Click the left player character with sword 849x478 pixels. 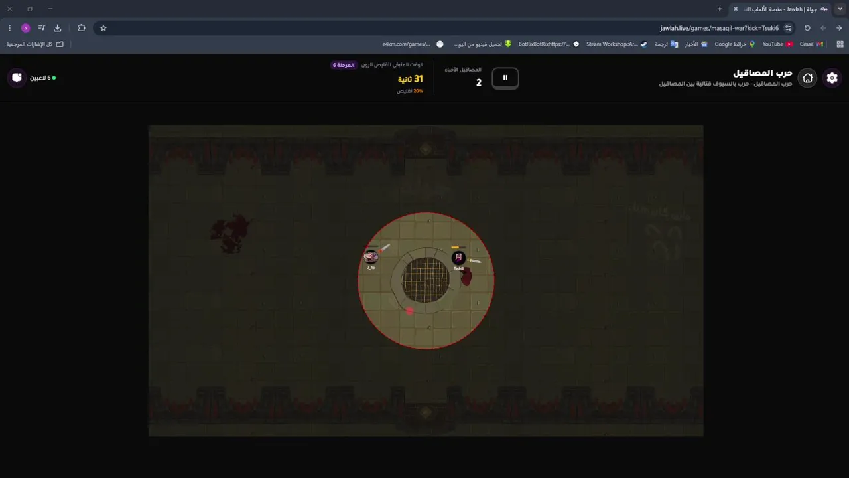(371, 256)
